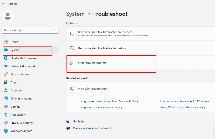Open Quick assistance from a friend
Screen dimensions: 215x139
92,128
